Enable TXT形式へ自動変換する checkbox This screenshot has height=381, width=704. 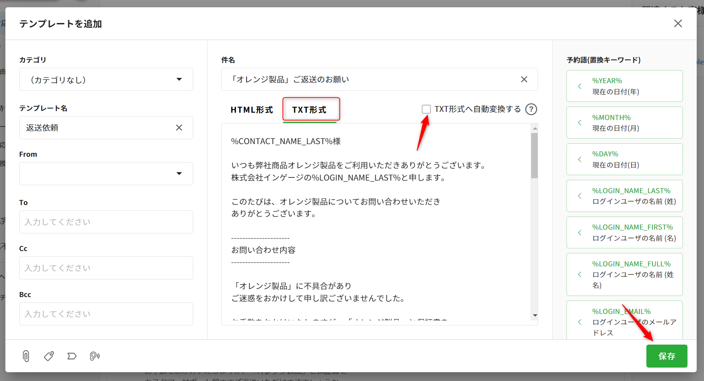(x=426, y=109)
